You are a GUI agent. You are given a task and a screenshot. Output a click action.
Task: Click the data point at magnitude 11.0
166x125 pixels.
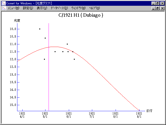pos(67,44)
